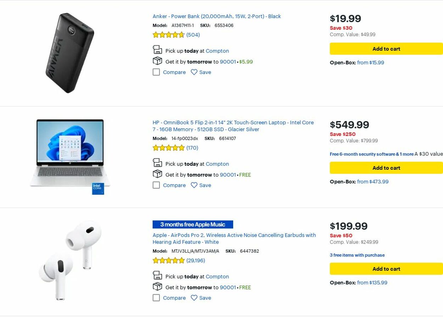The width and height of the screenshot is (443, 317).
Task: Check the Compare box for AirPods Pro 2
Action: coord(156,298)
